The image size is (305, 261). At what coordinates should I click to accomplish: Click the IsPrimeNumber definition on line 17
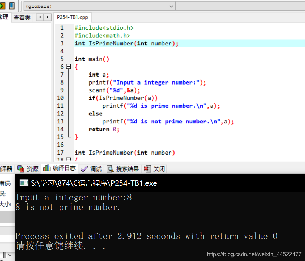point(125,153)
